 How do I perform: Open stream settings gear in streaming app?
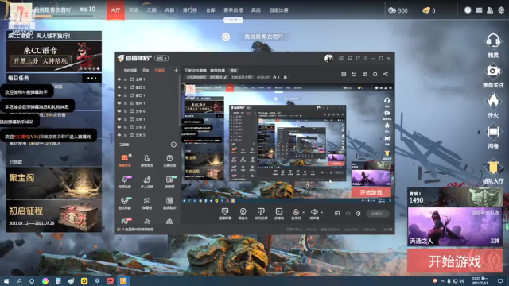[358, 214]
